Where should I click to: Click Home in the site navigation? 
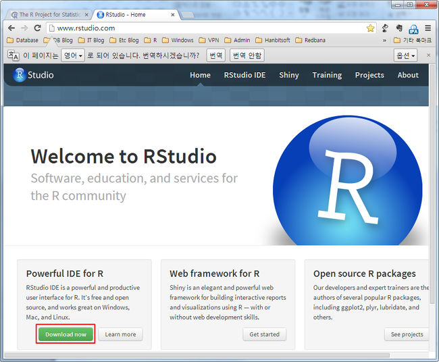(200, 75)
